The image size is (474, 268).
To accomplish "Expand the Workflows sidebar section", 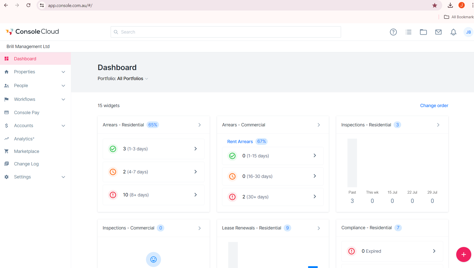I will (35, 99).
